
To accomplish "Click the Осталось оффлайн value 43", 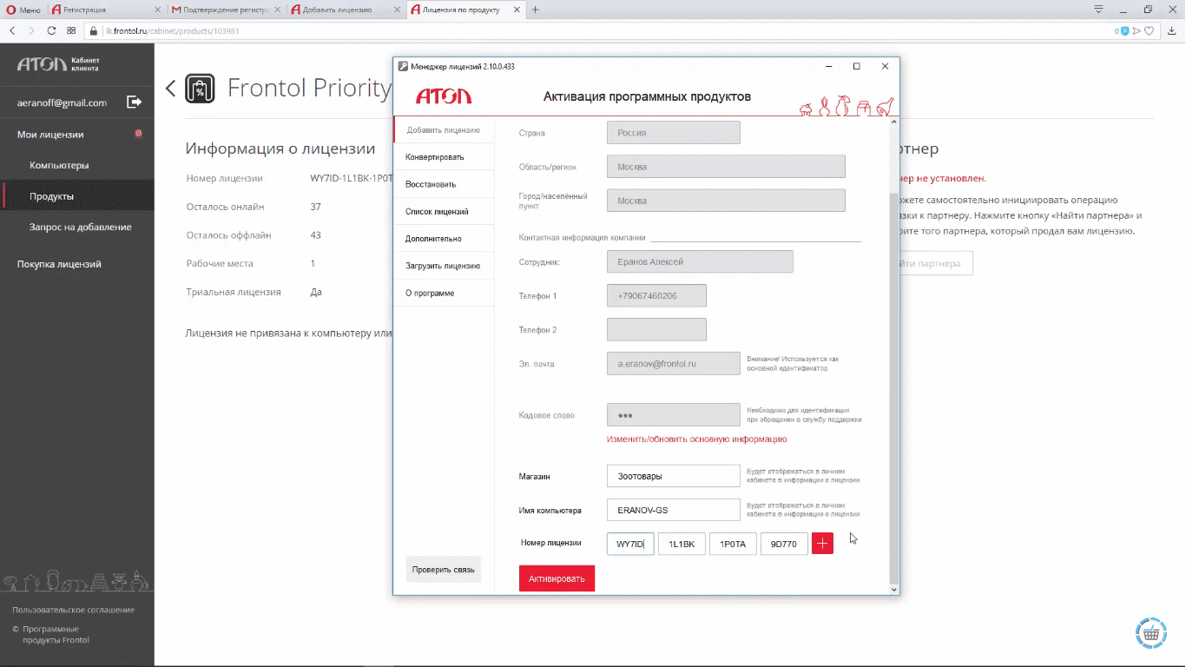I will pos(316,235).
